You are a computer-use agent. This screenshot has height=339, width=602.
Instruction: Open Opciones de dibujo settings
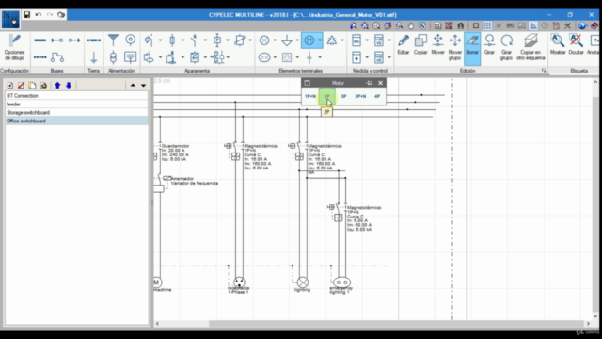15,48
